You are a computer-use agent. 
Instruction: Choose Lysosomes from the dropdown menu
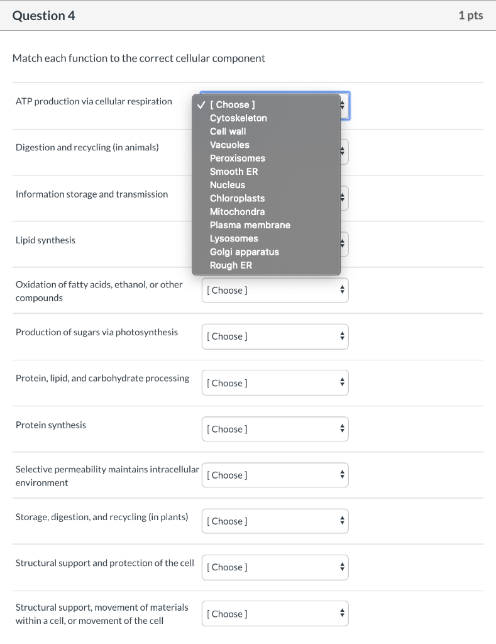point(234,238)
